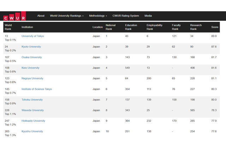
Task: Click the Score column header
Action: [215, 27]
